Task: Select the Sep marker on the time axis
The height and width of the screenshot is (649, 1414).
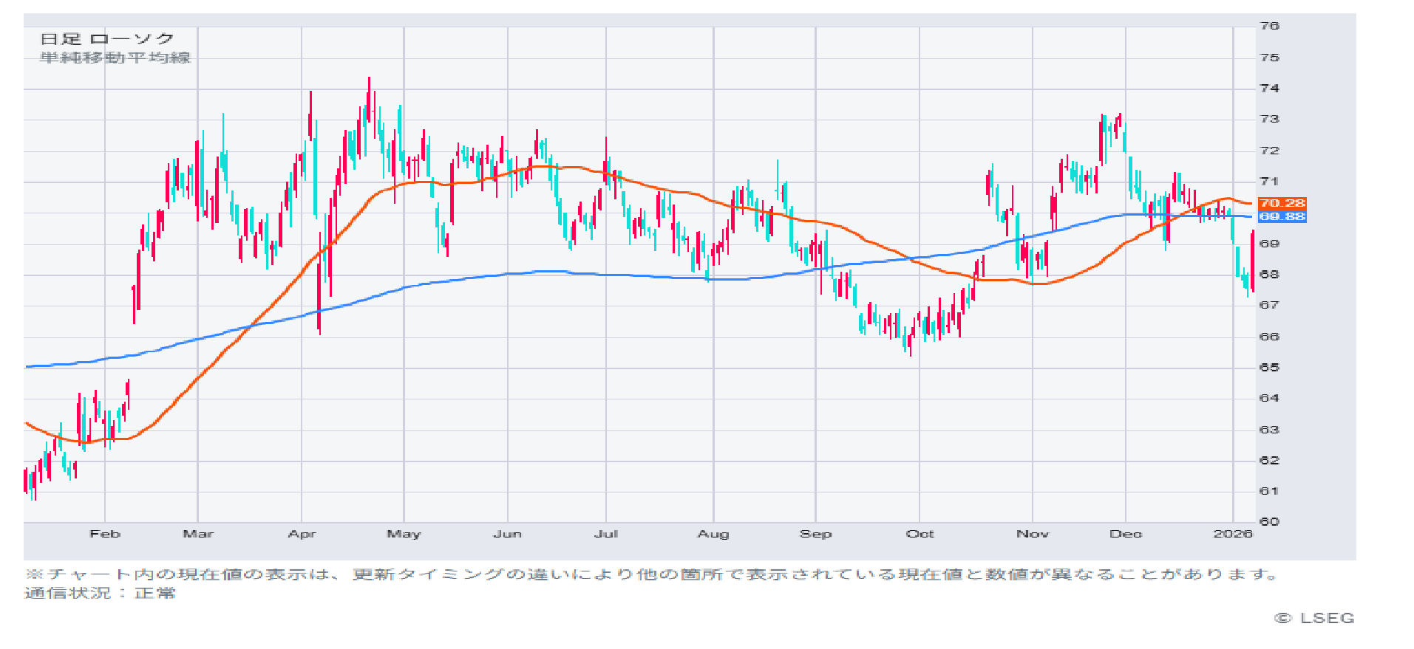Action: coord(815,534)
